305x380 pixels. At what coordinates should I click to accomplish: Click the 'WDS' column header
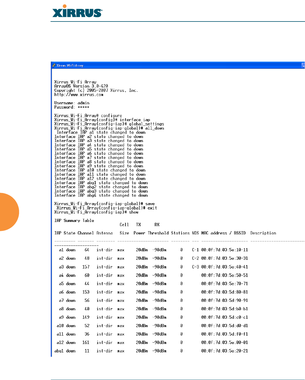pyautogui.click(x=195, y=233)
